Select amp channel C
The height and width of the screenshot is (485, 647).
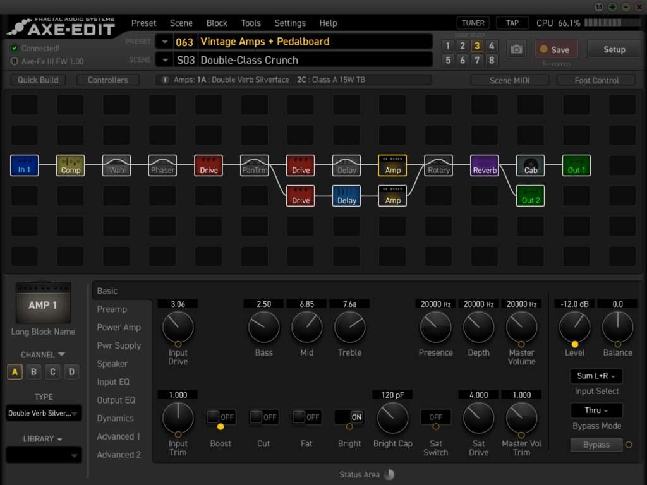52,371
